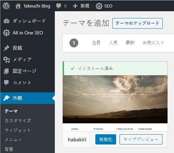174x153 pixels.
Task: Switch to 注目 filter tab
Action: click(x=96, y=43)
